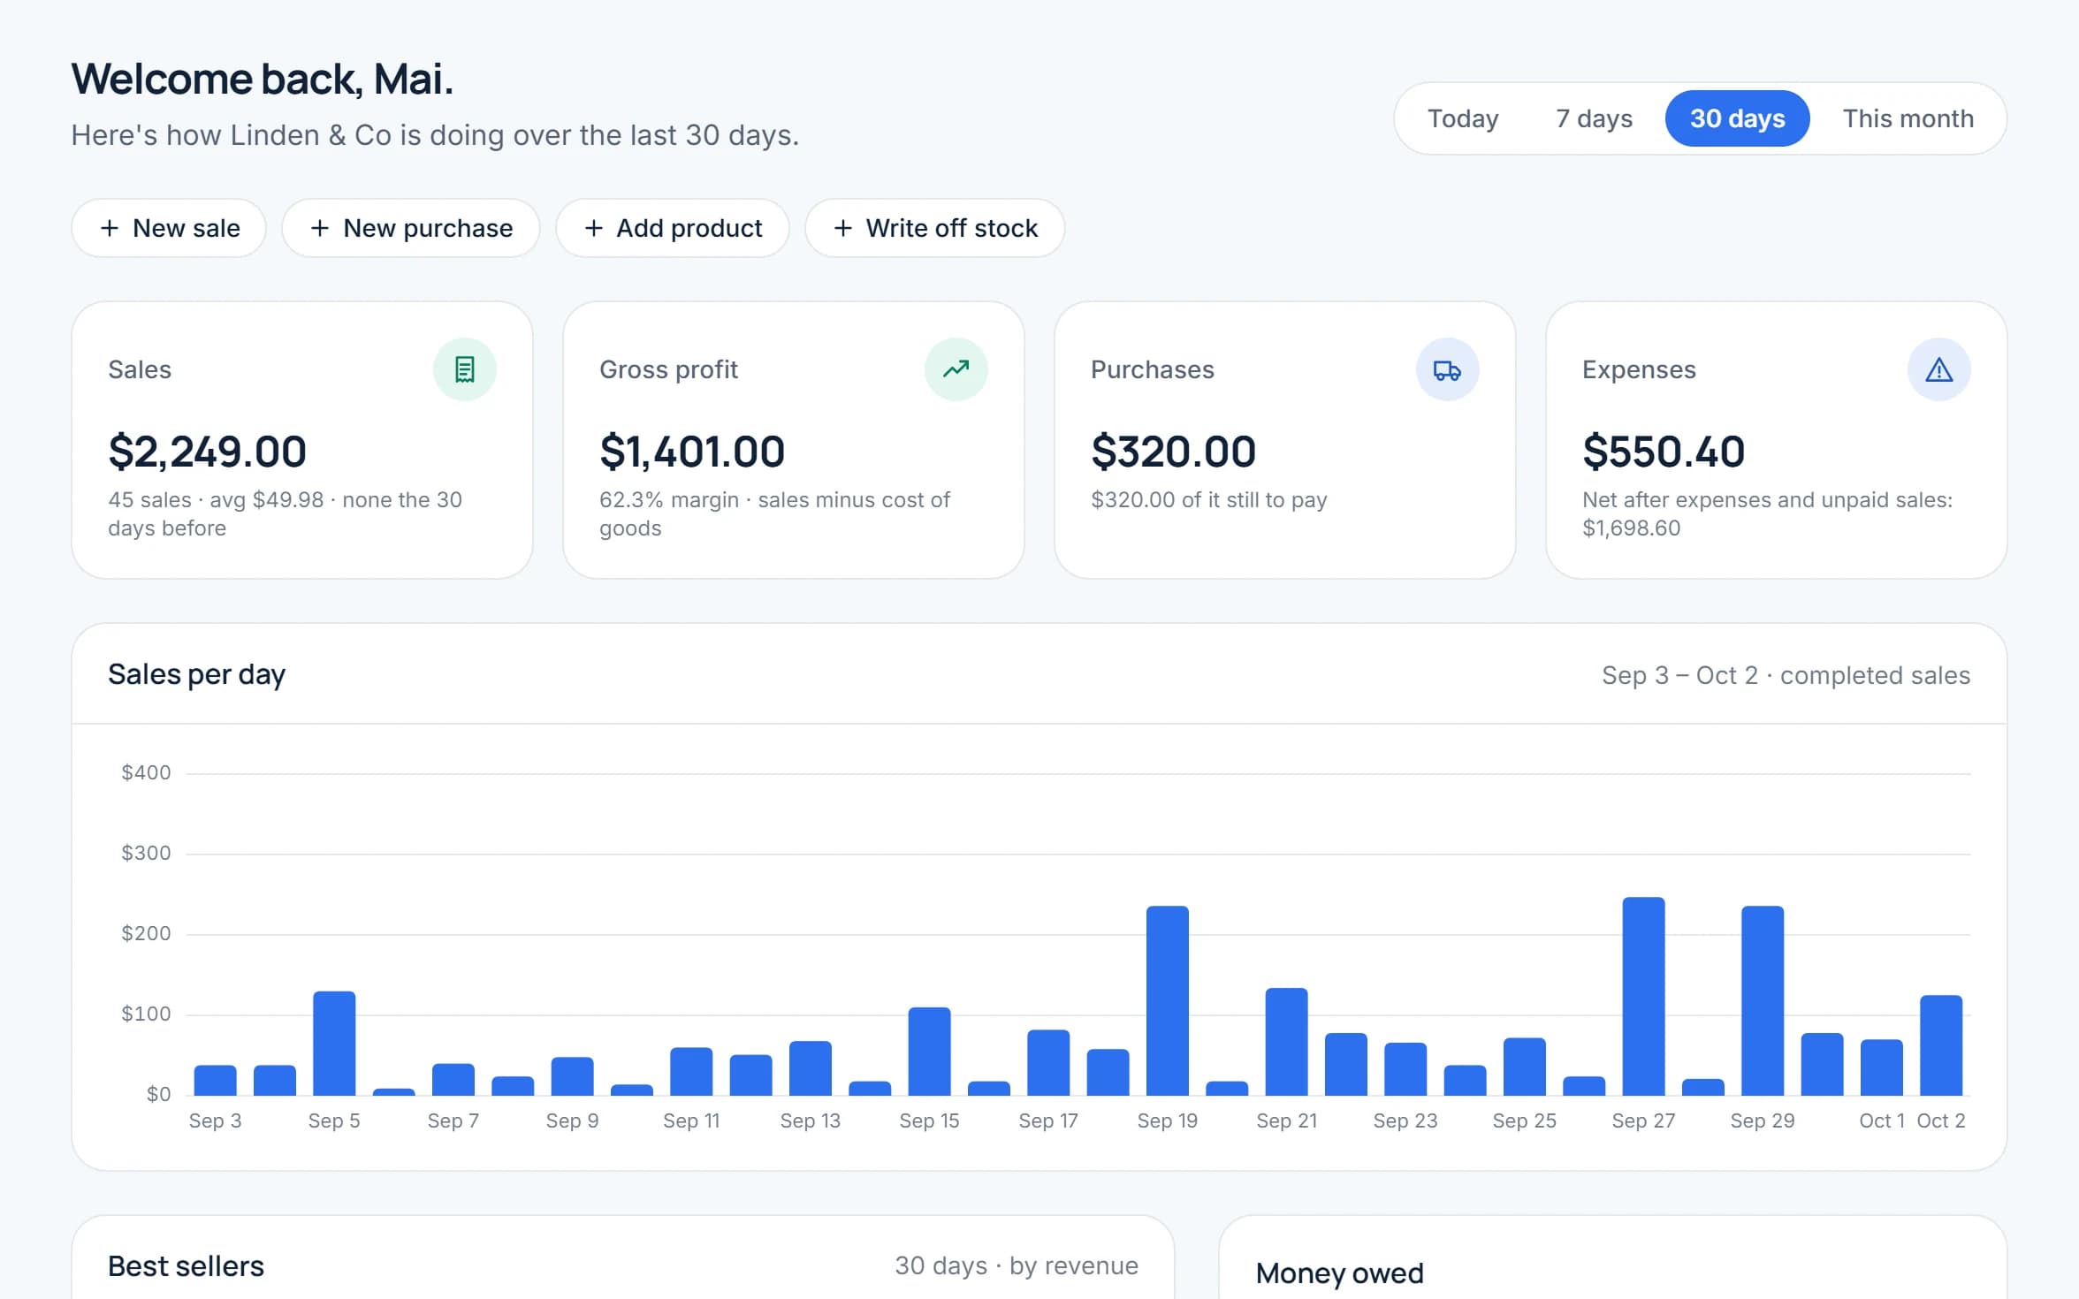
Task: Click the 'Sep 13' axis label
Action: coord(810,1120)
